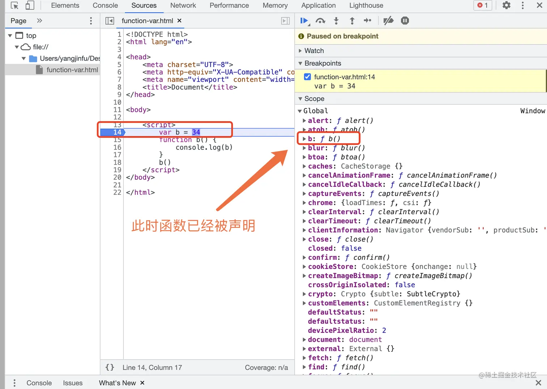Hide the debugger sidebar toggle icon
Image resolution: width=547 pixels, height=389 pixels.
285,21
